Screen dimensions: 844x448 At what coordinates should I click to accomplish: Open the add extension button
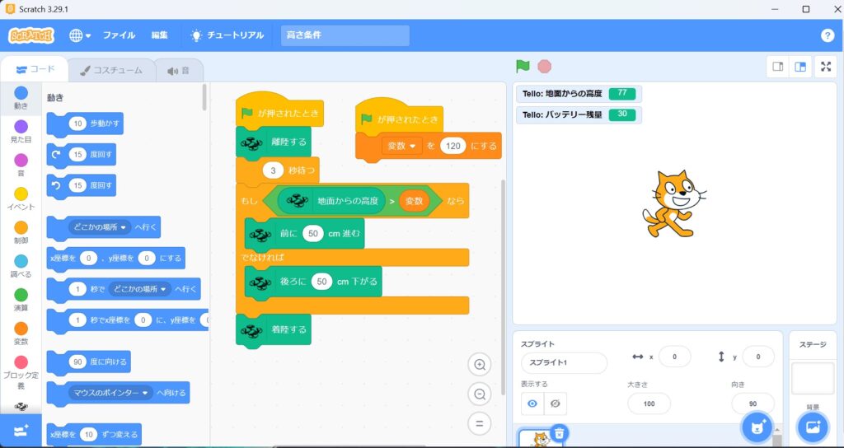point(21,432)
